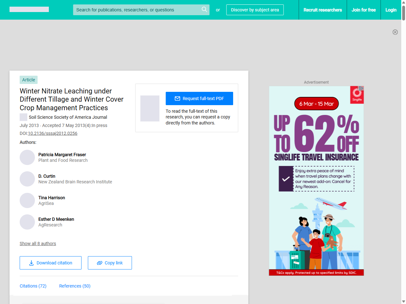
Task: Click the Login link
Action: point(391,10)
